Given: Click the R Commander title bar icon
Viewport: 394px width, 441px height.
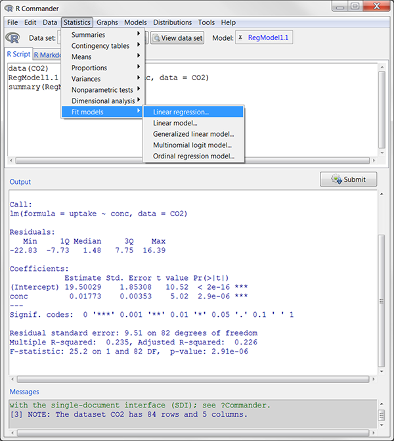Looking at the screenshot, I should point(9,9).
